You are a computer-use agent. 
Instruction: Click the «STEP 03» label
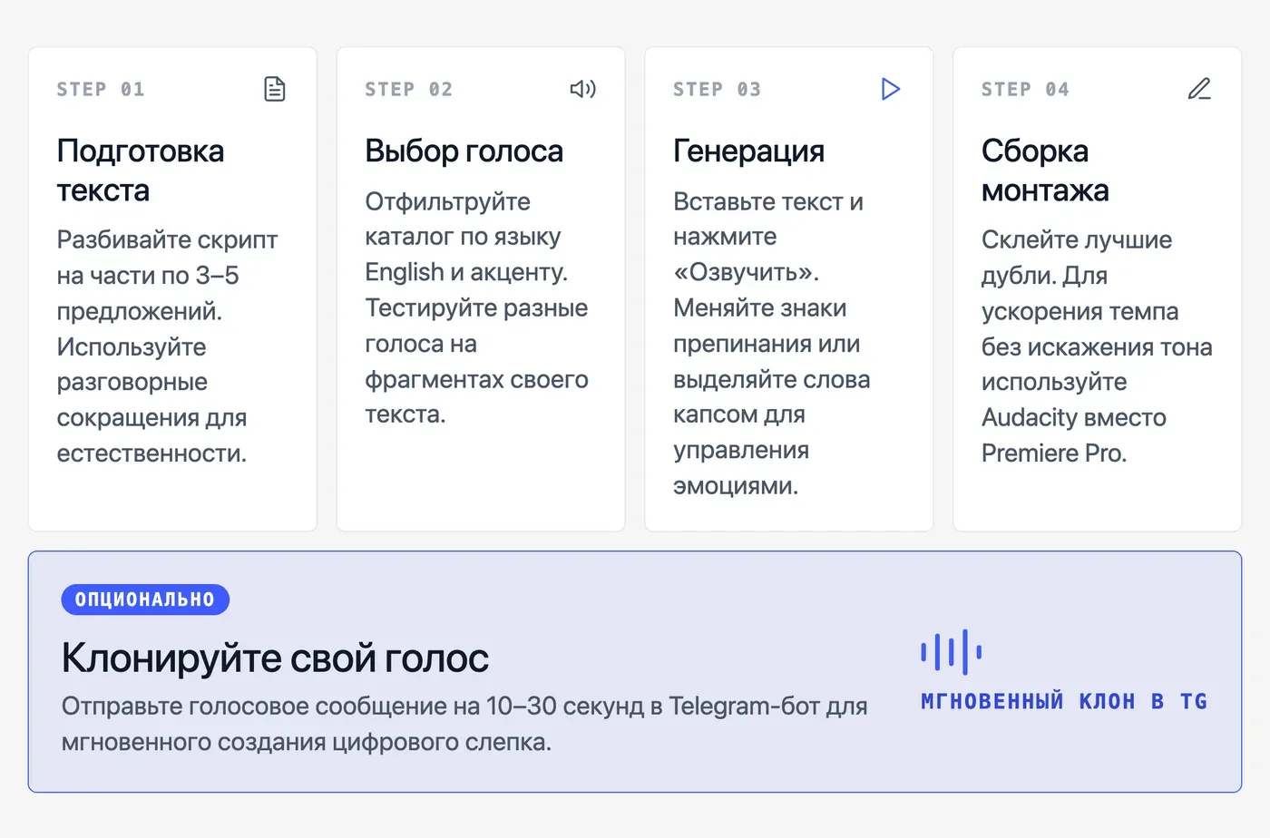[718, 89]
